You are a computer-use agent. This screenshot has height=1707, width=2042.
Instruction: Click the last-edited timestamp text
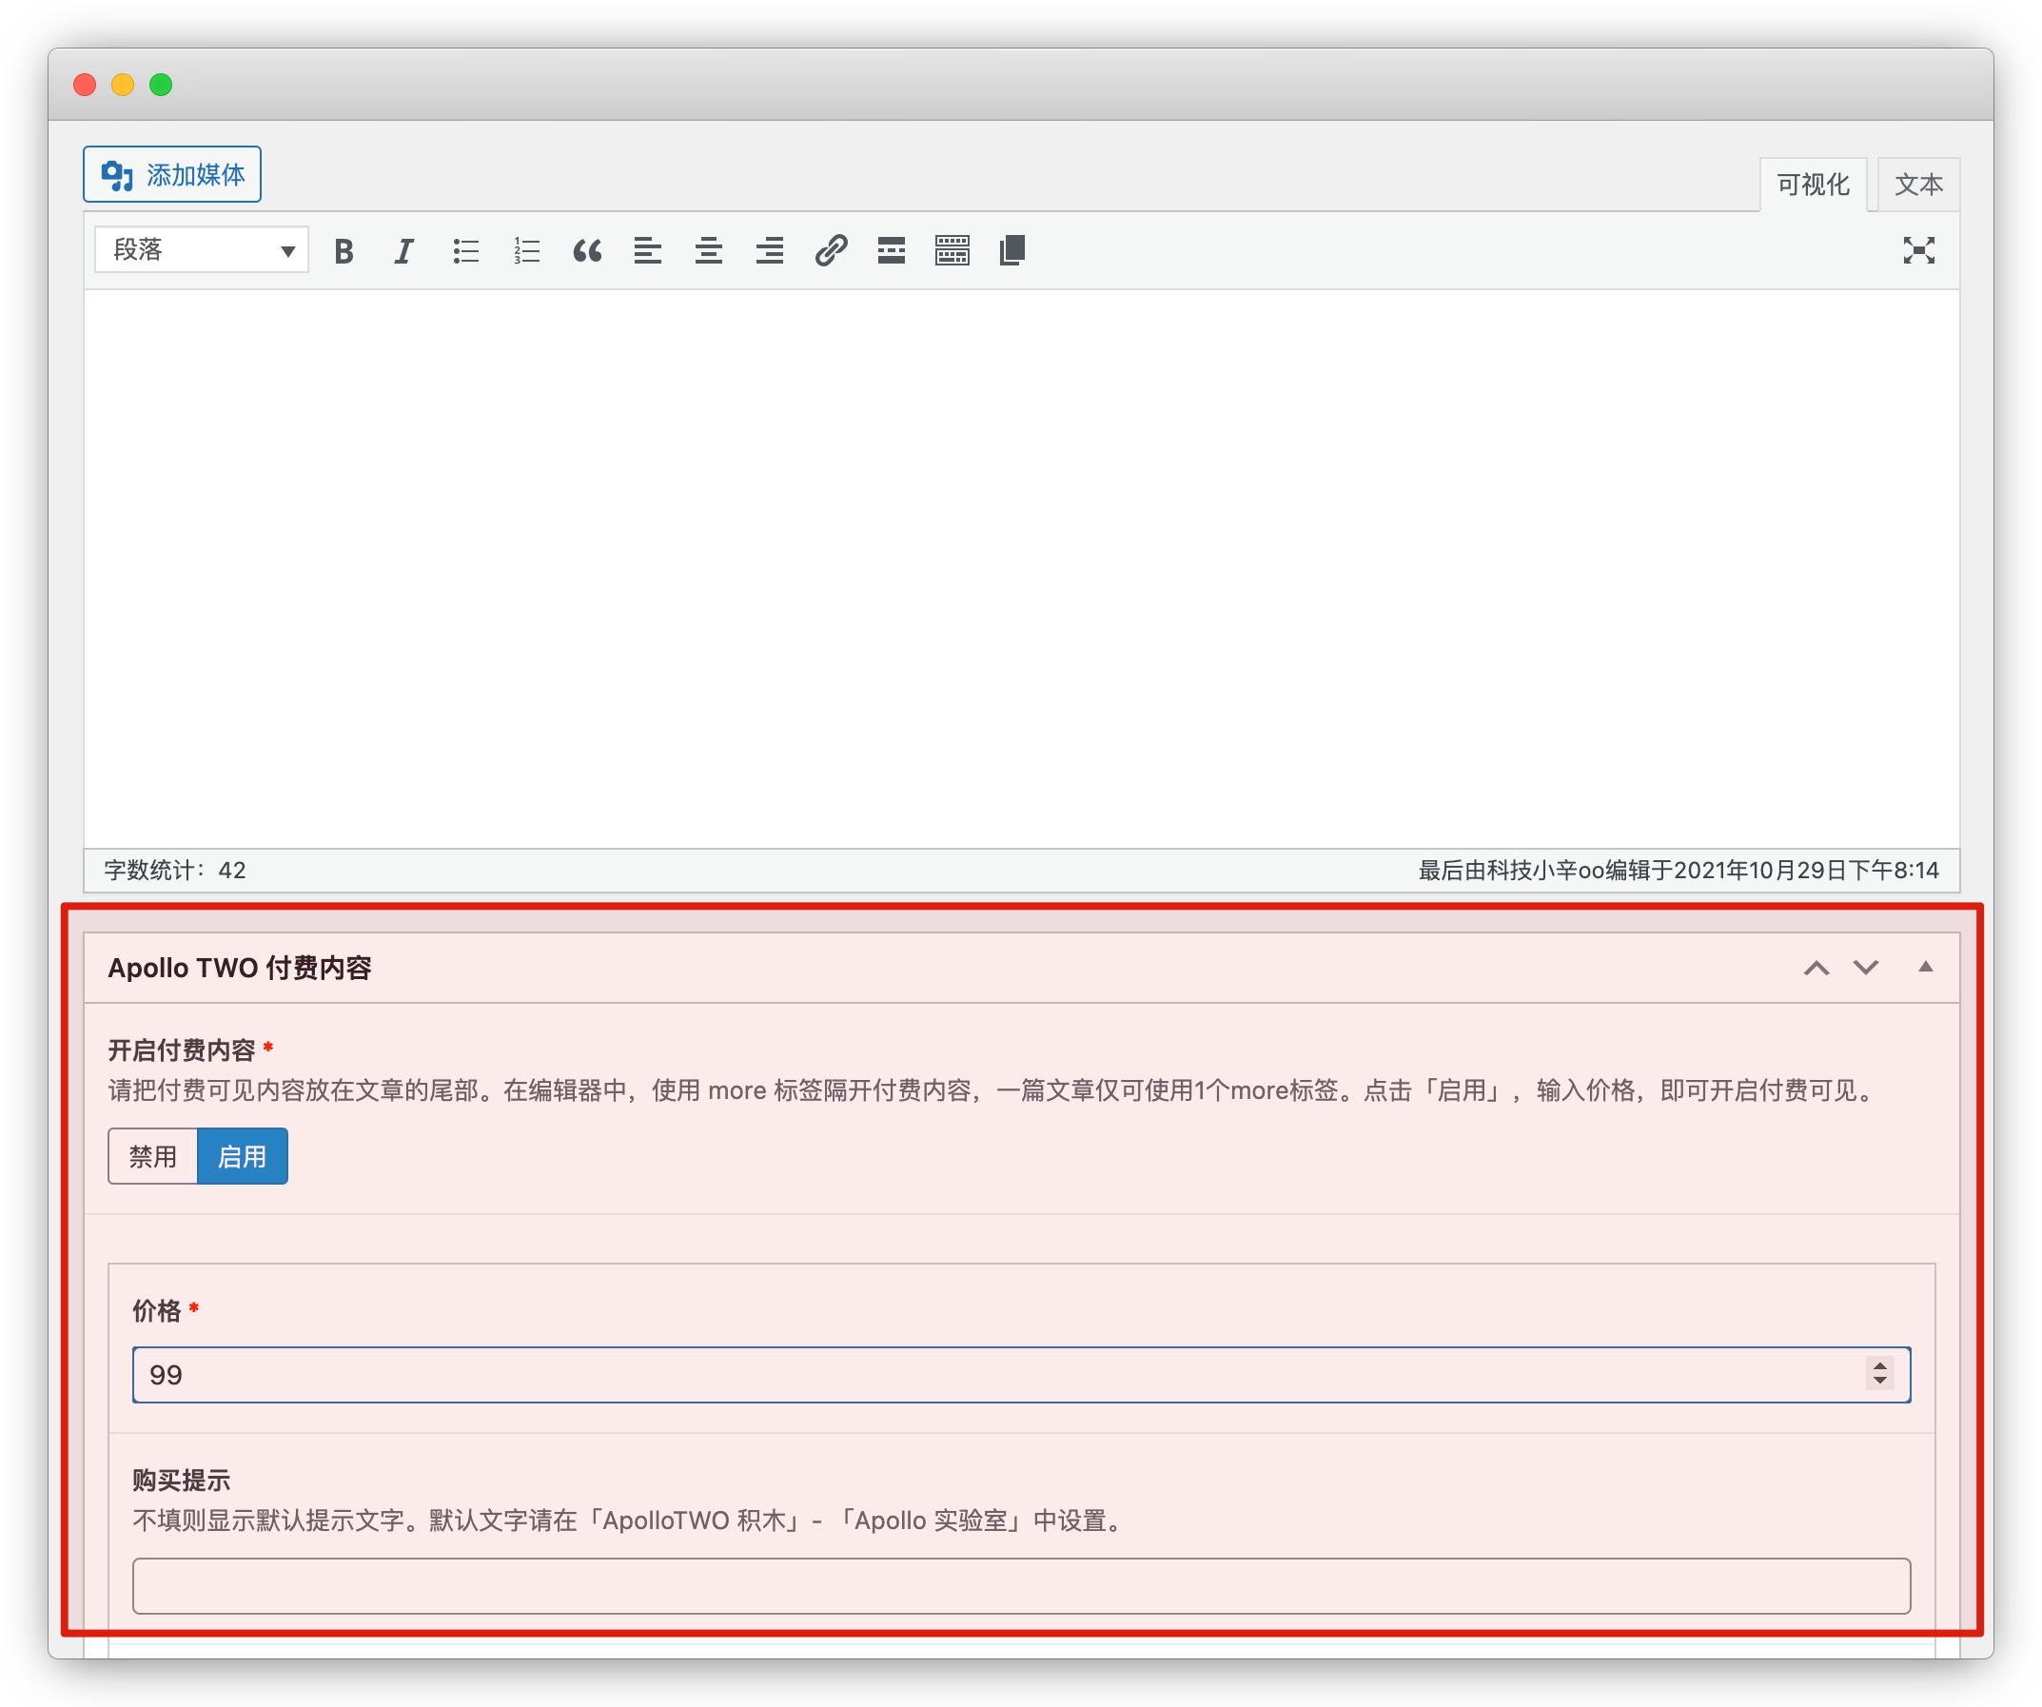[x=1679, y=871]
